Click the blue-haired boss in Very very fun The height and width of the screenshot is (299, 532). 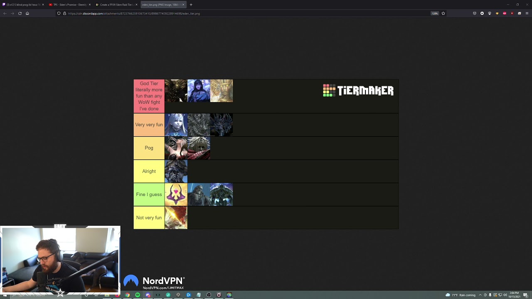pyautogui.click(x=176, y=125)
